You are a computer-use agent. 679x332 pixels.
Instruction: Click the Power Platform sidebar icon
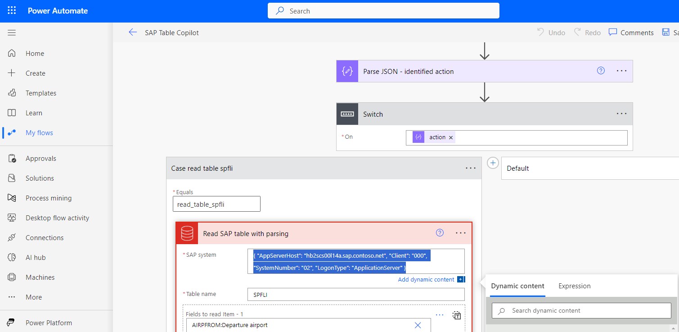(x=12, y=323)
